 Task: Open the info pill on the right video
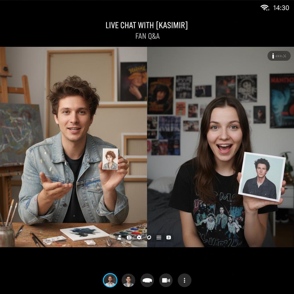point(279,56)
